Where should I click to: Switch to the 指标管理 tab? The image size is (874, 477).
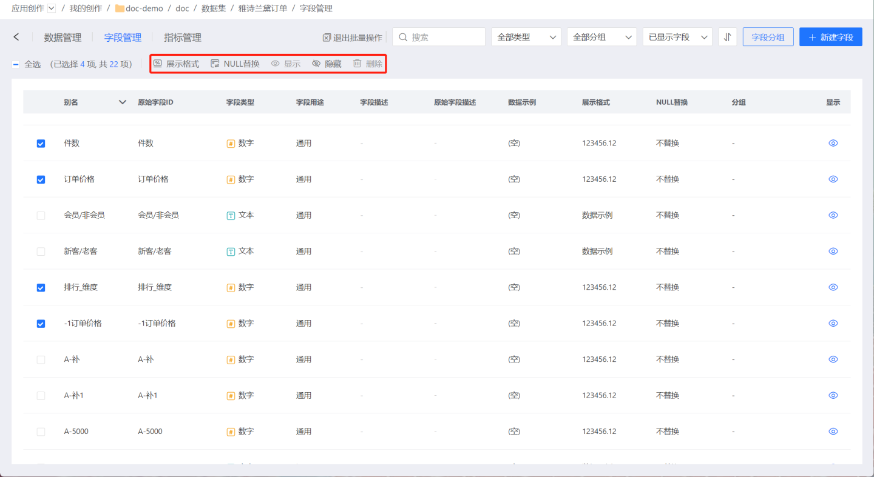pyautogui.click(x=182, y=38)
